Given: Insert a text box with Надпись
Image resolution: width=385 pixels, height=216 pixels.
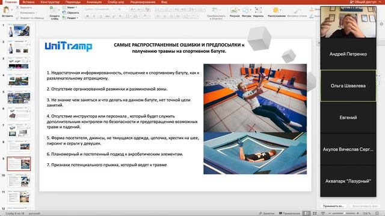Looking at the screenshot, I should click(258, 10).
